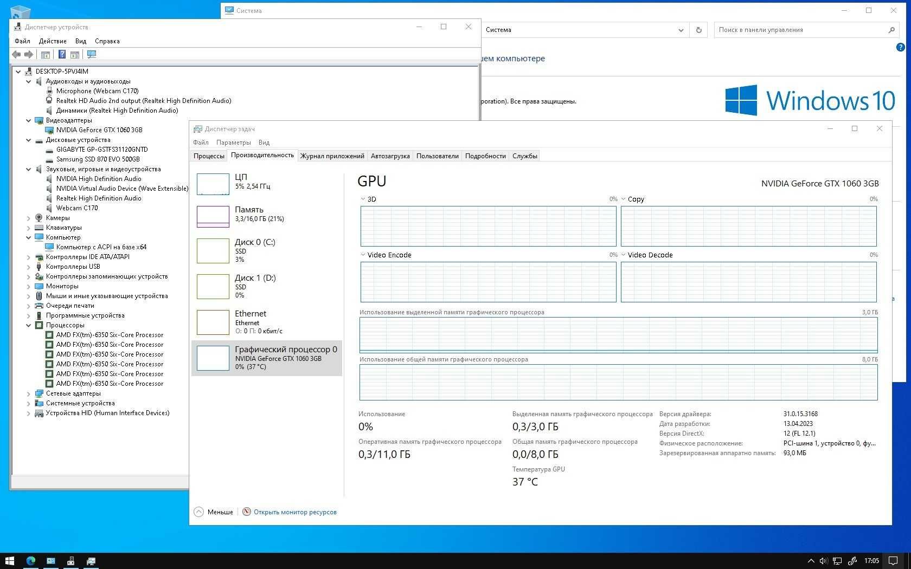Screen dimensions: 911x569
Task: Collapse the 'Дисковые устройства' node
Action: tap(29, 140)
